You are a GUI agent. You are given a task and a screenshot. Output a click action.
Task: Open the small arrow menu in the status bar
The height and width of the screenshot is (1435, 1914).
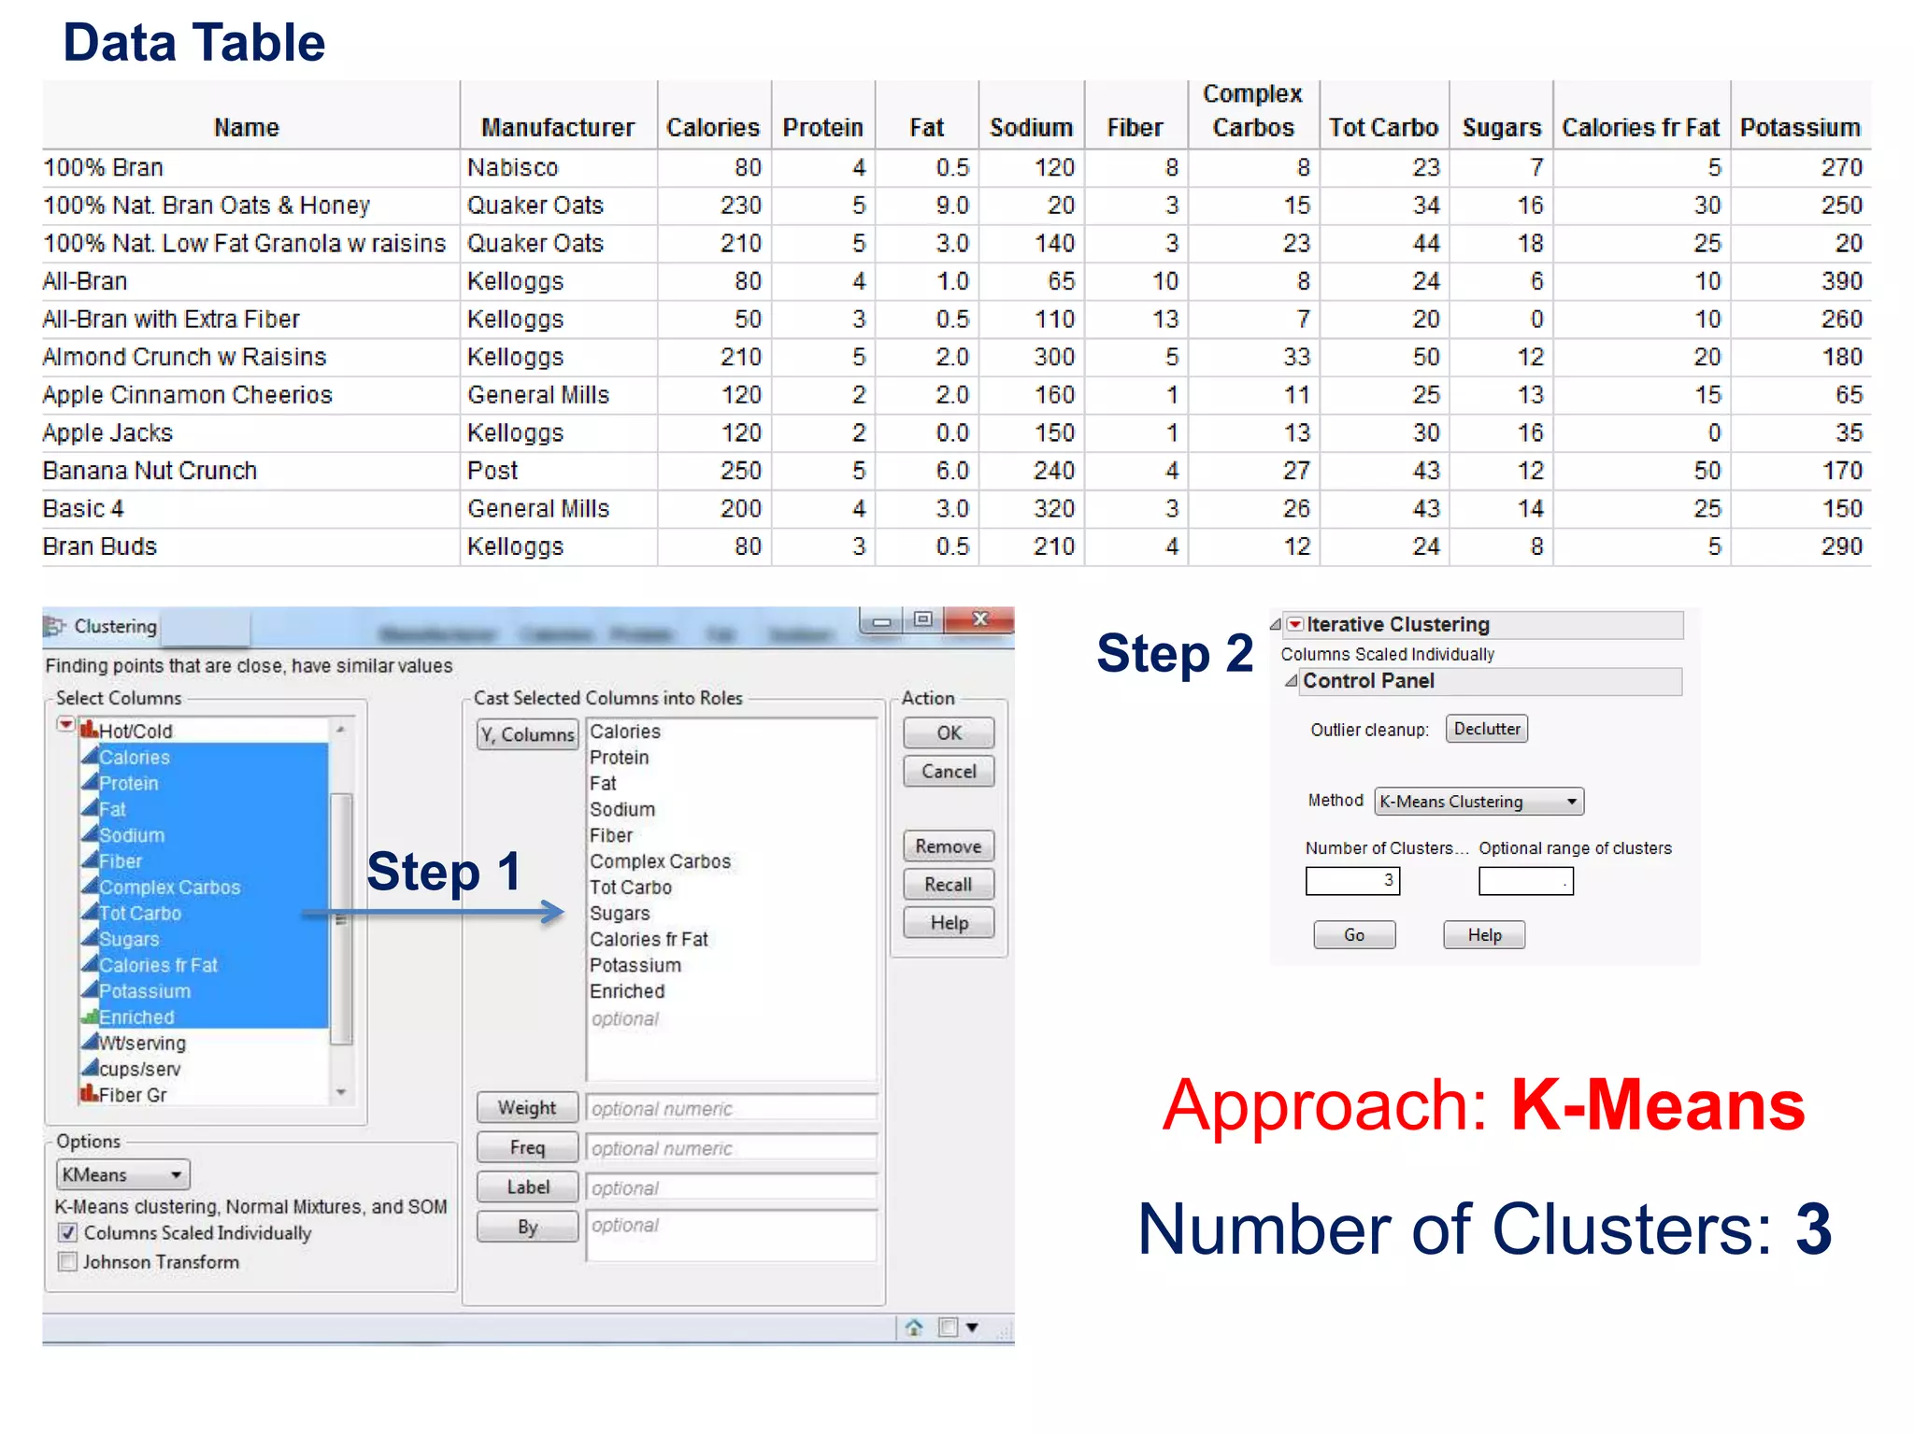pos(972,1327)
